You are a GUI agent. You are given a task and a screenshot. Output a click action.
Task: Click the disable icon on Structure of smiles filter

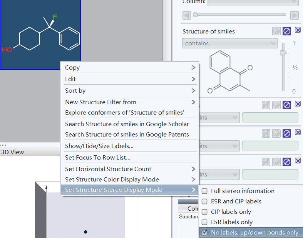tap(287, 31)
